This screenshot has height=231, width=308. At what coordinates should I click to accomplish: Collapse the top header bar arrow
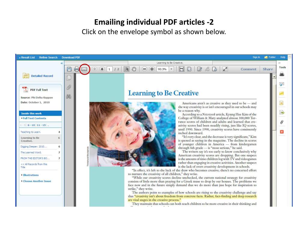[290, 57]
